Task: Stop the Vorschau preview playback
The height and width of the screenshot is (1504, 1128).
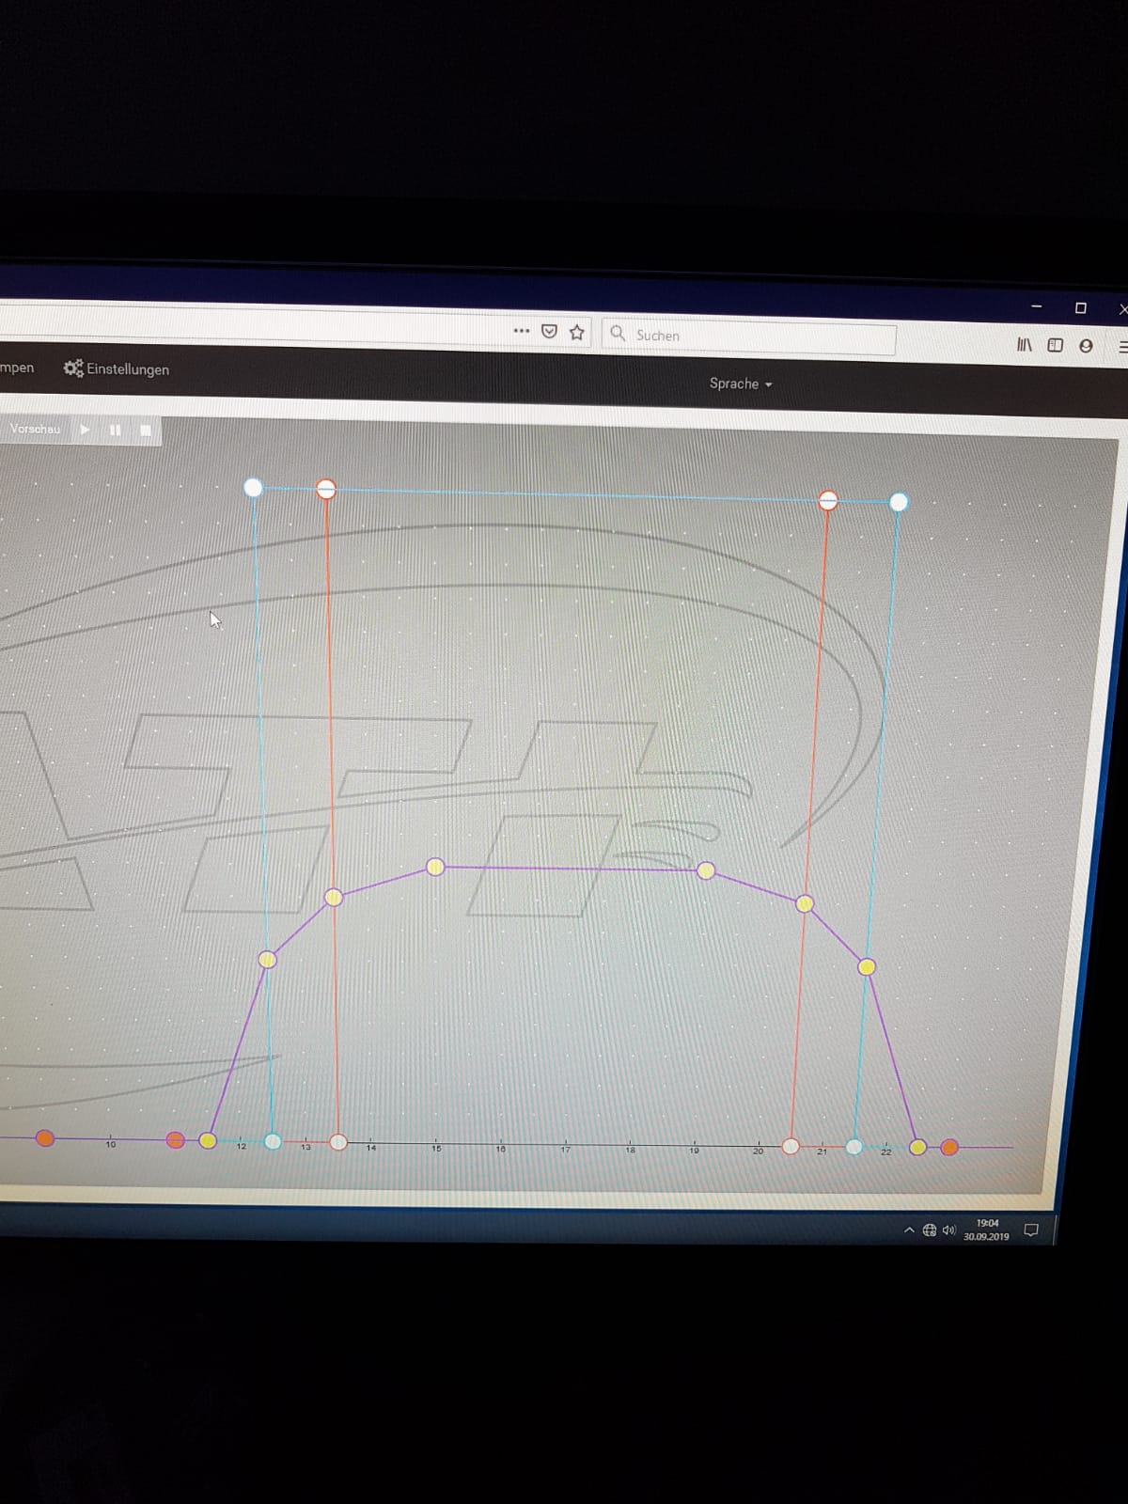Action: pos(146,431)
